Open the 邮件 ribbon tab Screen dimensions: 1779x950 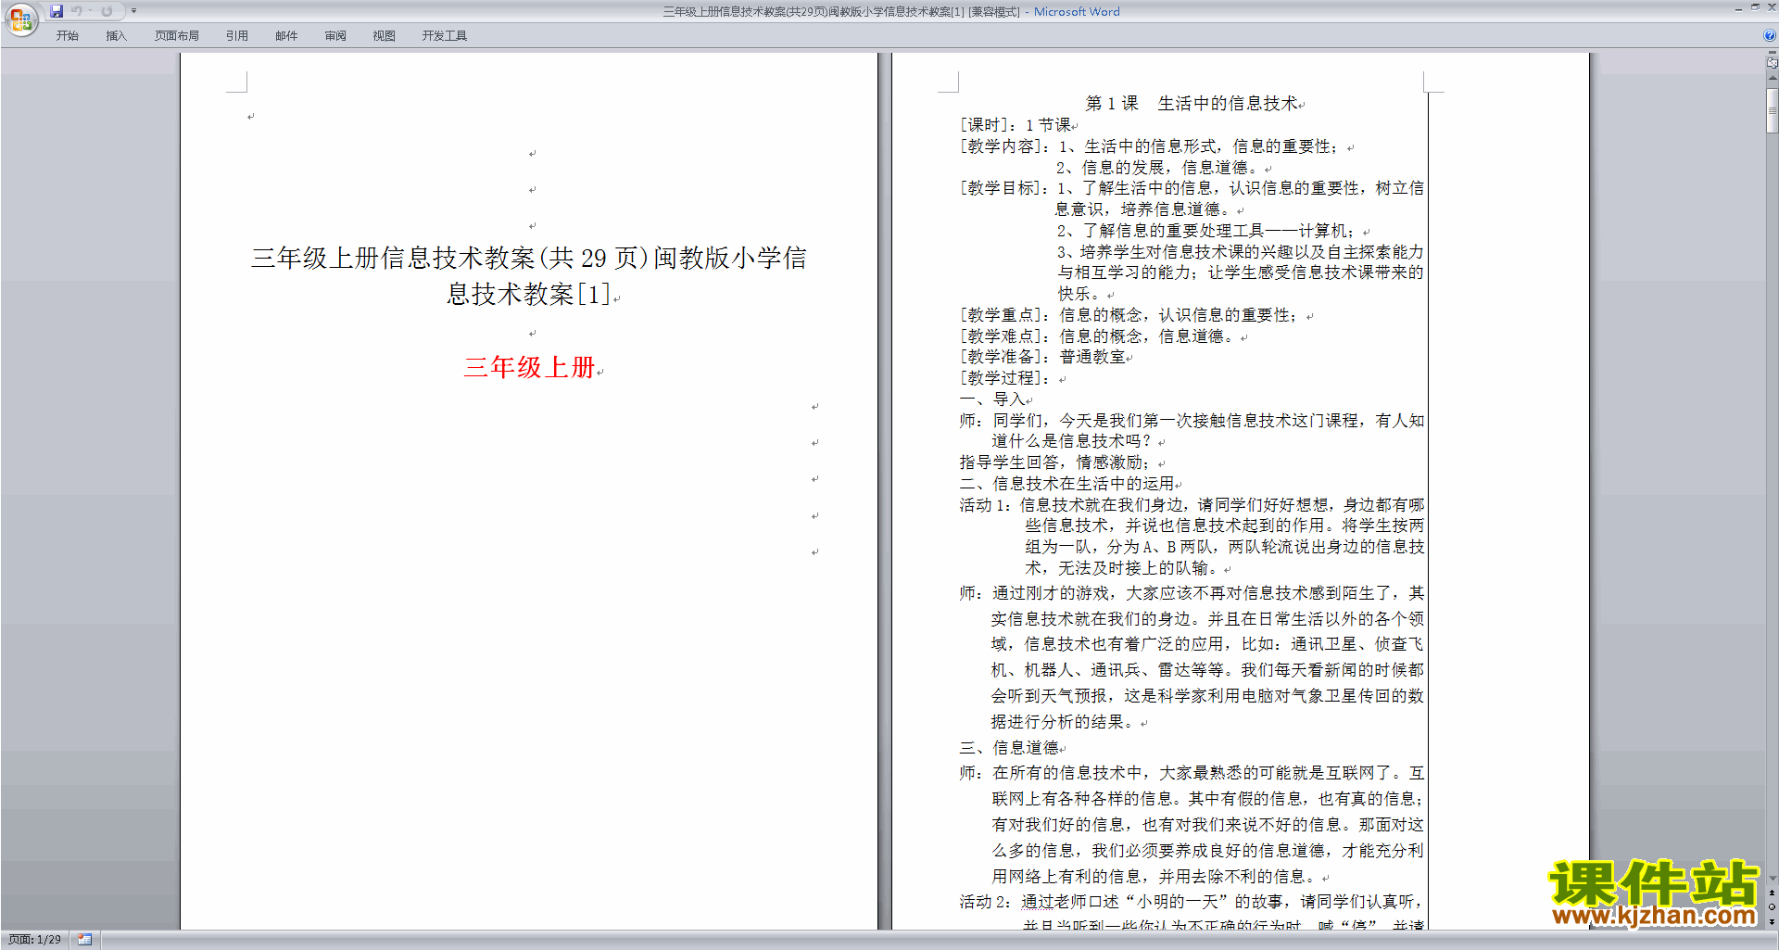286,36
